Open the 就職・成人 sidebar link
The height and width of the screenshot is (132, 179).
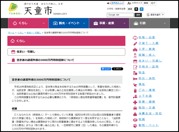pyautogui.click(x=147, y=55)
